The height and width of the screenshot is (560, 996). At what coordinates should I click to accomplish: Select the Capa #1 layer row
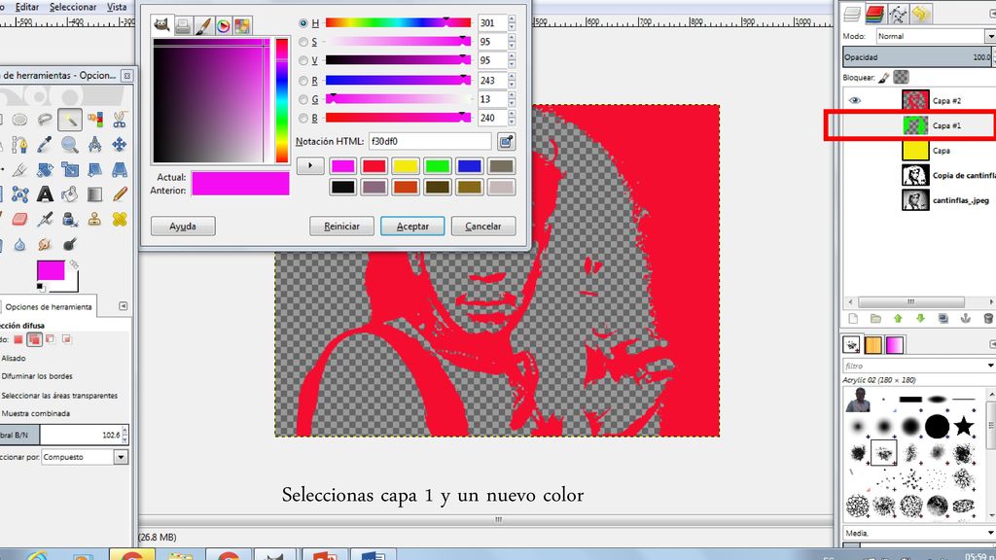[x=918, y=125]
